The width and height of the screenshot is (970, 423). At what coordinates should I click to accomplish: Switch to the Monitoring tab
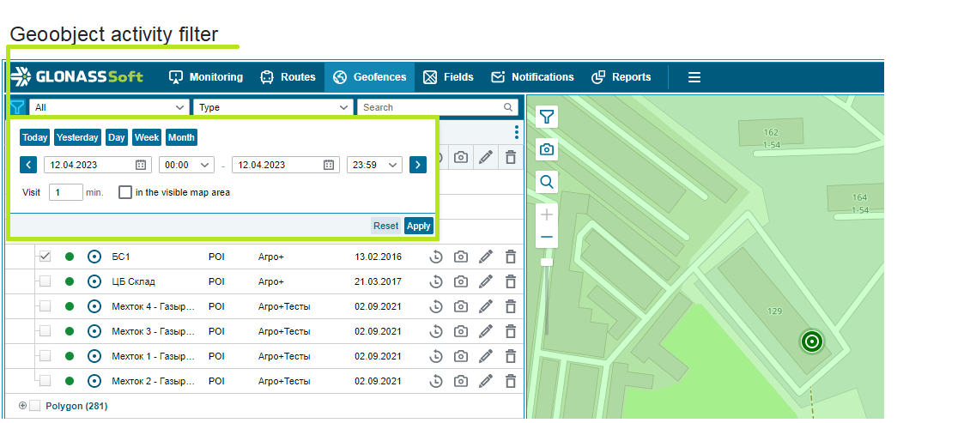[x=206, y=77]
